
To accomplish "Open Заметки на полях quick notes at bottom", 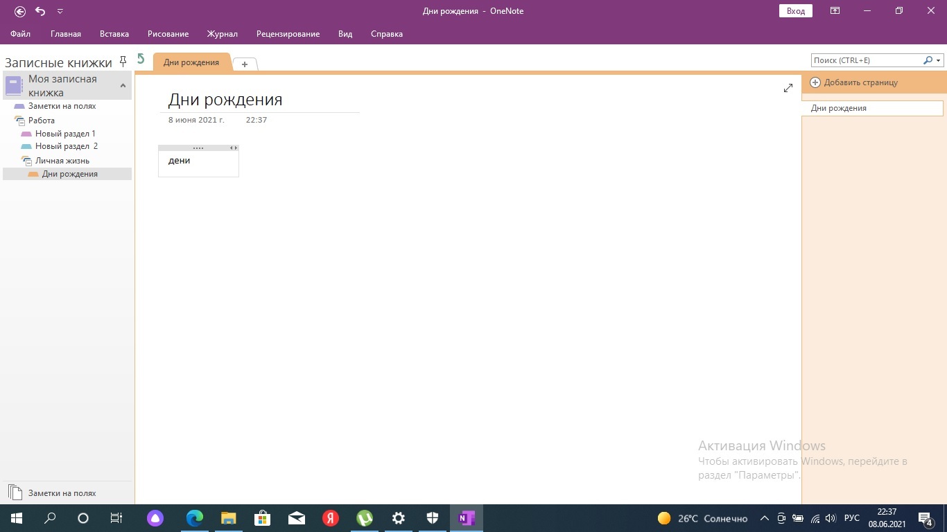I will tap(53, 493).
